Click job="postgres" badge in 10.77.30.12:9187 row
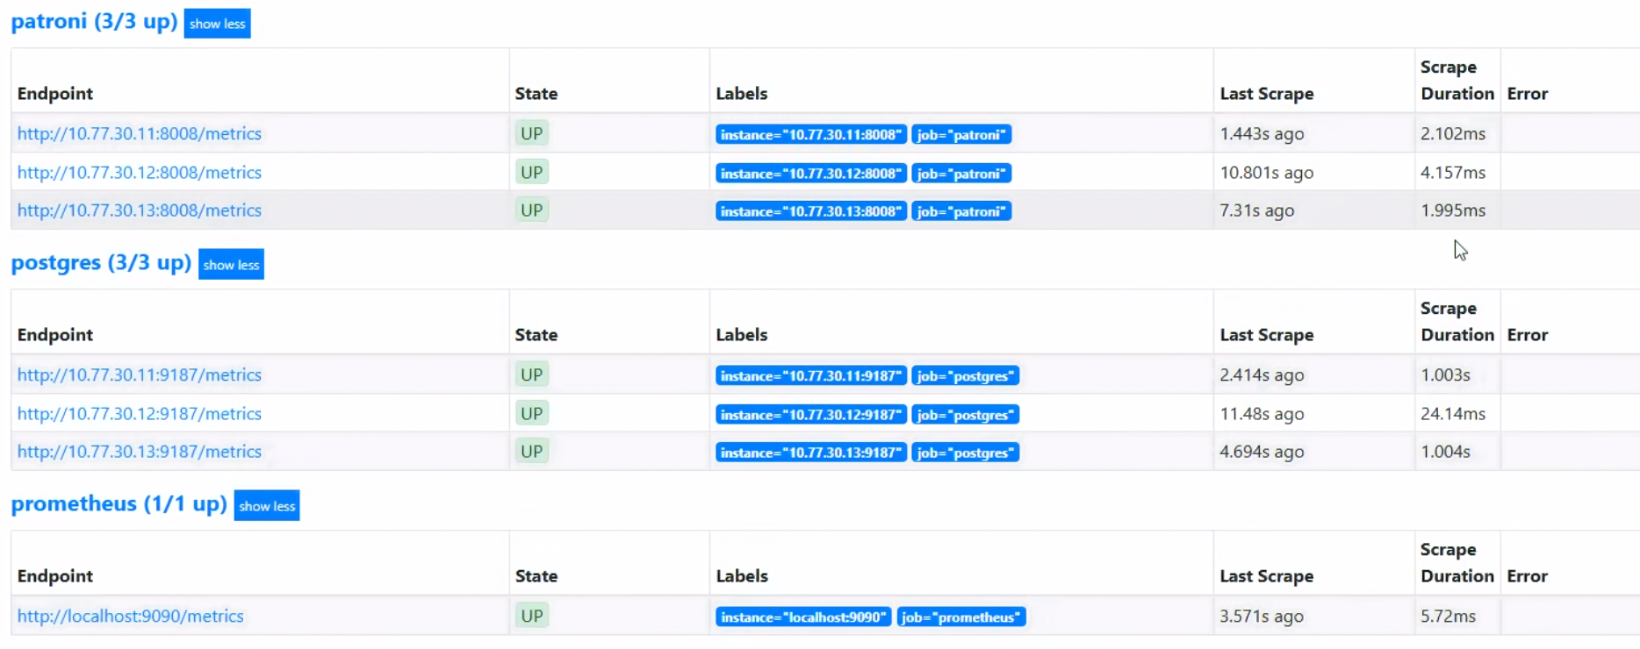 pyautogui.click(x=966, y=415)
